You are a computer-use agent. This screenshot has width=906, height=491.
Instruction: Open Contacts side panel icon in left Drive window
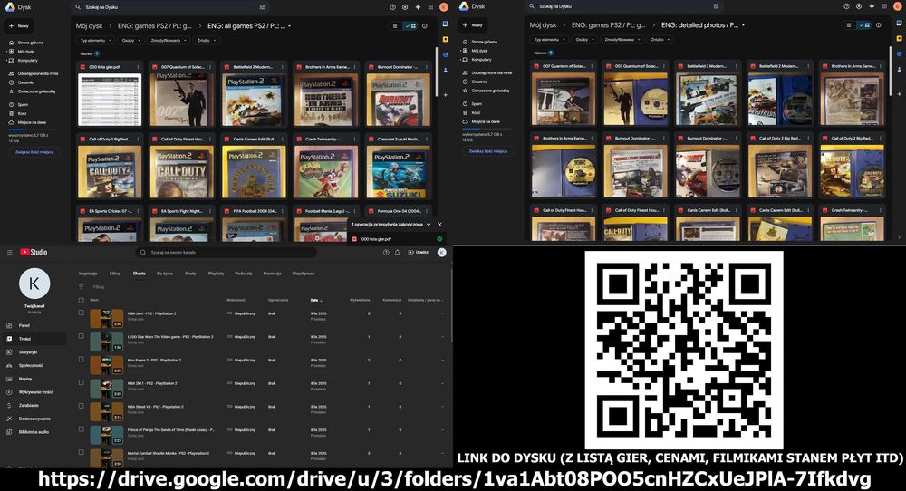click(446, 70)
